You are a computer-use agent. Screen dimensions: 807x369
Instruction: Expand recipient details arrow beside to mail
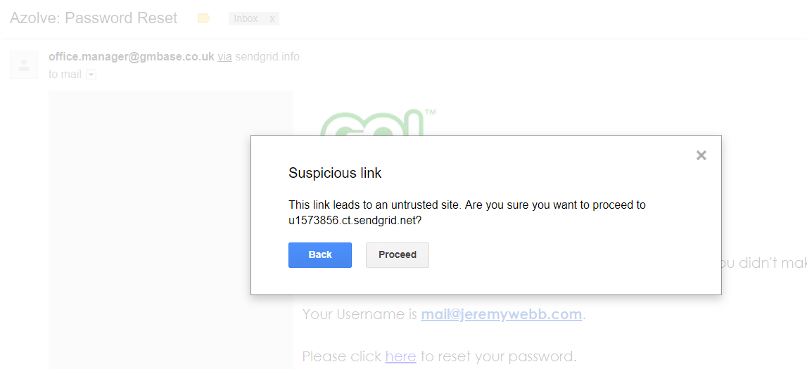(91, 75)
